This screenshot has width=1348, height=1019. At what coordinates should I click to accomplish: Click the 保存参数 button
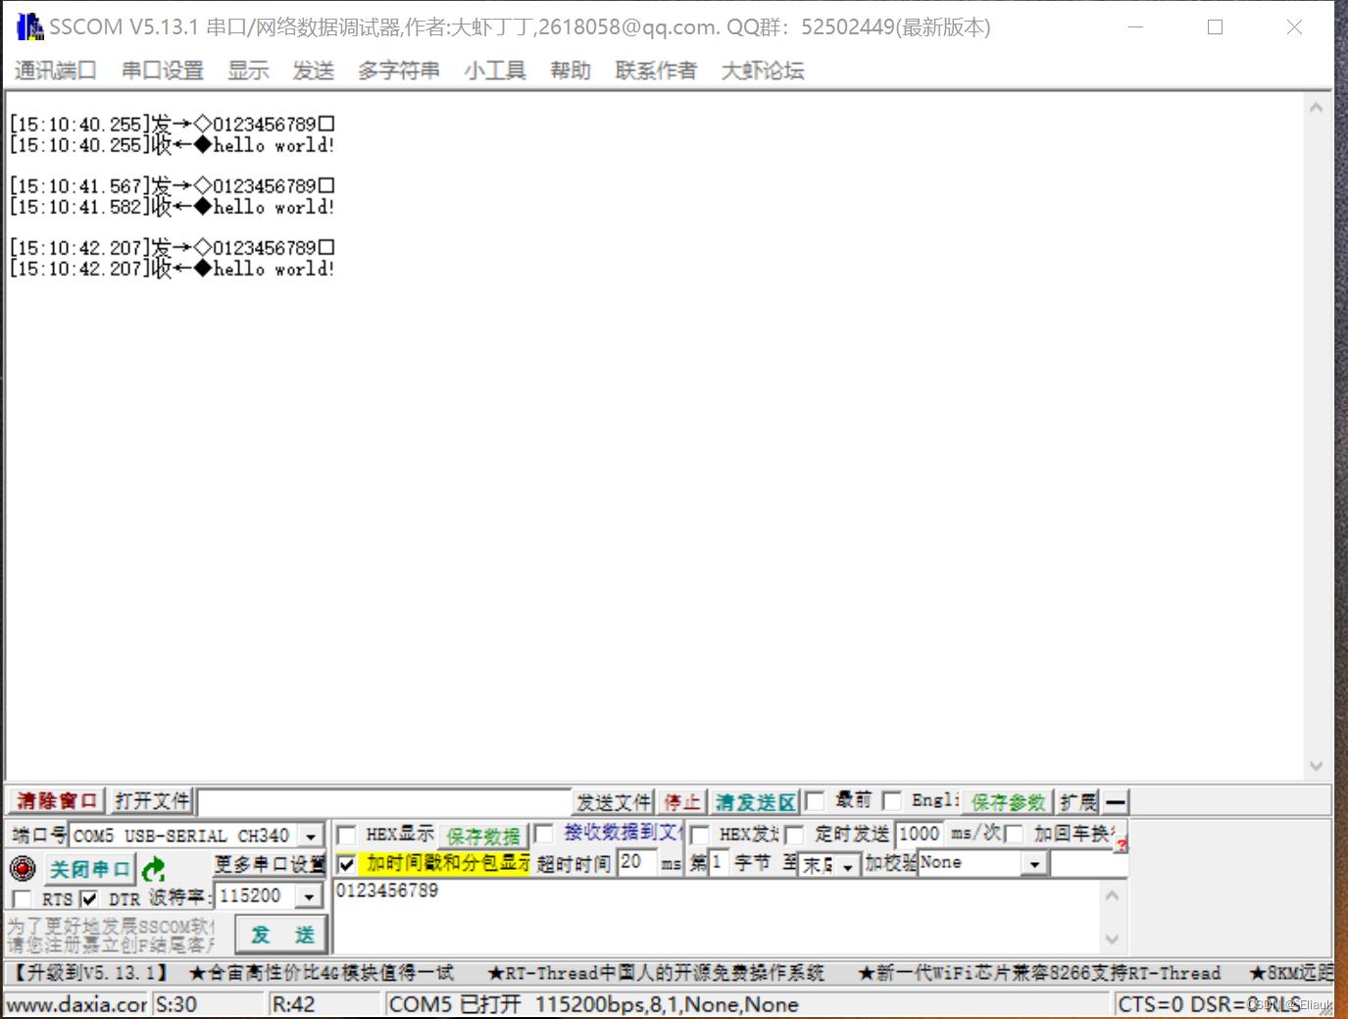click(1008, 802)
